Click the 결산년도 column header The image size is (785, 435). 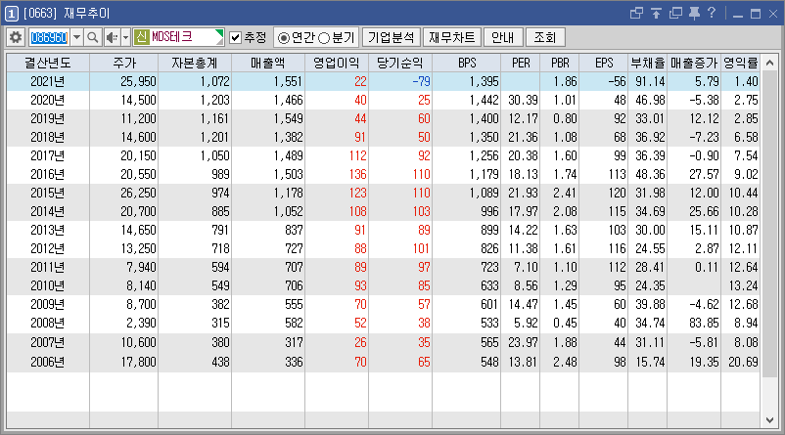point(48,63)
